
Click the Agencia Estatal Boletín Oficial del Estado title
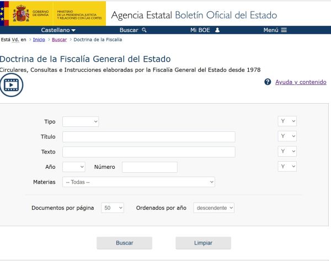[194, 15]
